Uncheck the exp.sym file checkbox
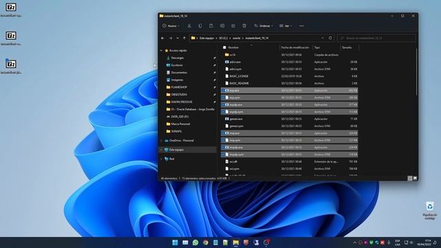This screenshot has width=441, height=248. point(223,98)
